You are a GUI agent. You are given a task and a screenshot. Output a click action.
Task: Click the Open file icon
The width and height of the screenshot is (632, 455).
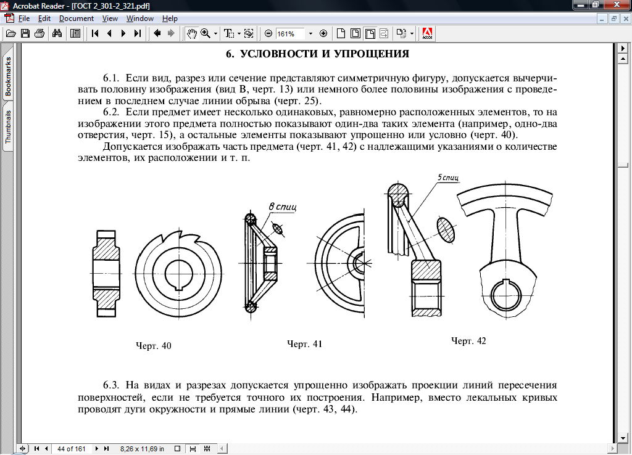coord(11,34)
